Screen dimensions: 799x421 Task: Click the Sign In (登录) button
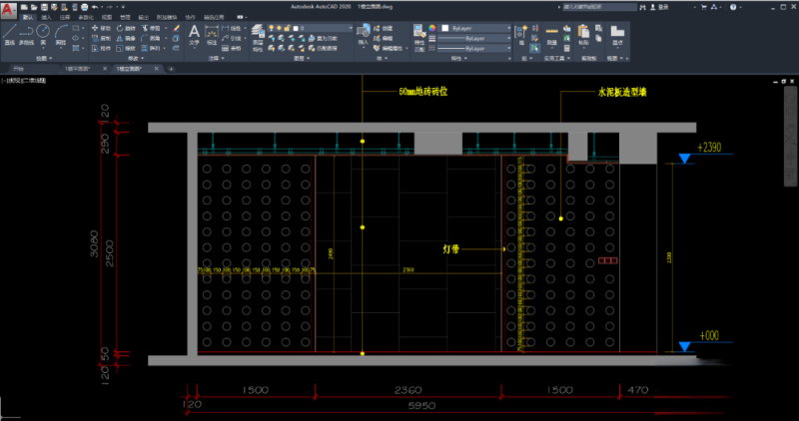pyautogui.click(x=662, y=6)
